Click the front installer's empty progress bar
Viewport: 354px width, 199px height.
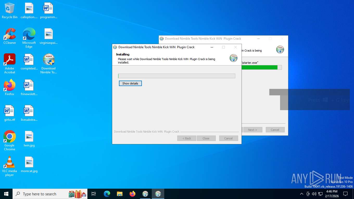click(177, 76)
